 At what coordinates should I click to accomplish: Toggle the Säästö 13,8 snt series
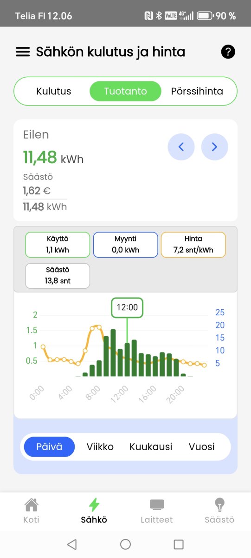pos(58,276)
